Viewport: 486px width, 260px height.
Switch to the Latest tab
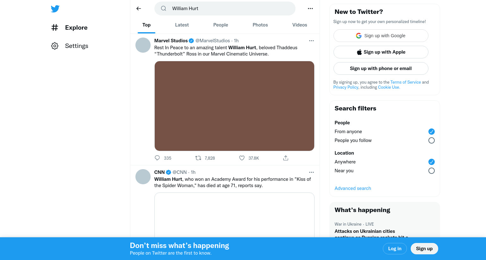point(182,25)
